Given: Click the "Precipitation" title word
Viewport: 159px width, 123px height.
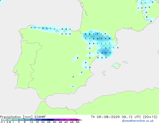Looking at the screenshot, I should (x=11, y=117).
